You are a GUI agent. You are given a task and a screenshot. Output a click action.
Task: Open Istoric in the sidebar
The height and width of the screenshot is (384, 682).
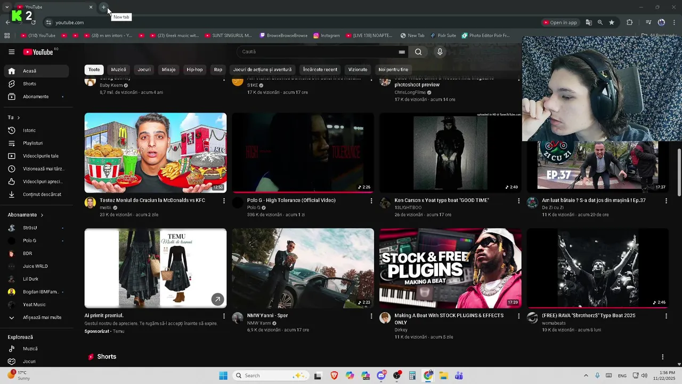click(37, 130)
